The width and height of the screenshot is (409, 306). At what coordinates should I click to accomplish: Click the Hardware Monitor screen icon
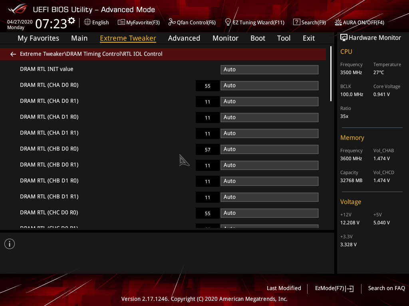(344, 37)
